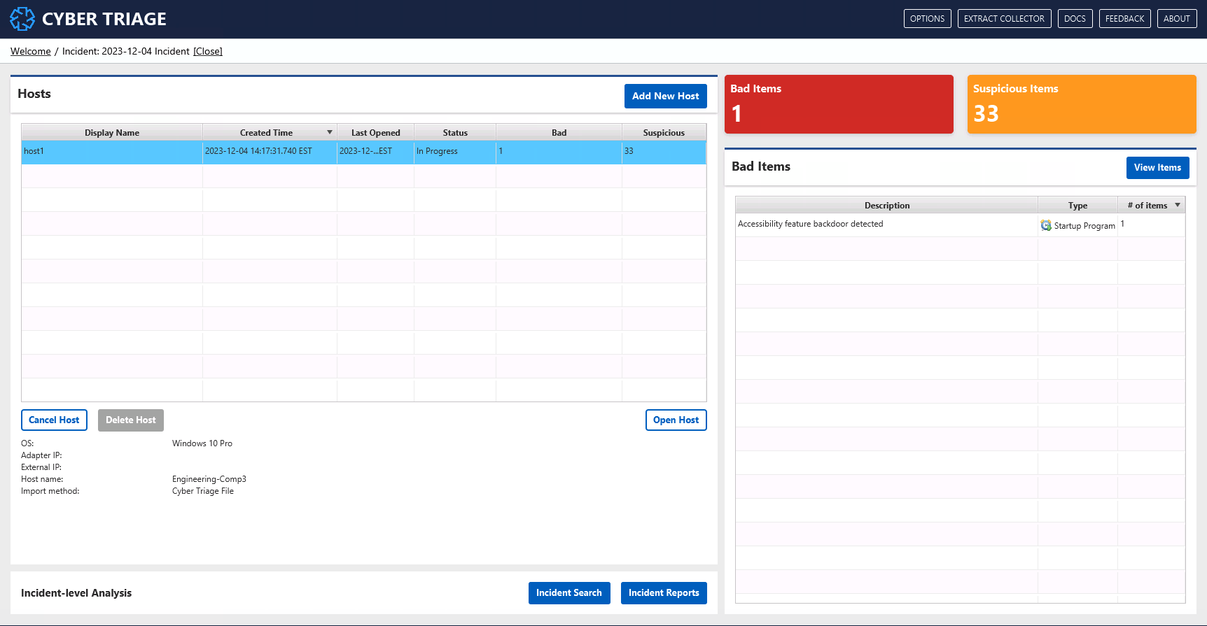Viewport: 1207px width, 626px height.
Task: Sort hosts by Last Opened column
Action: 375,132
